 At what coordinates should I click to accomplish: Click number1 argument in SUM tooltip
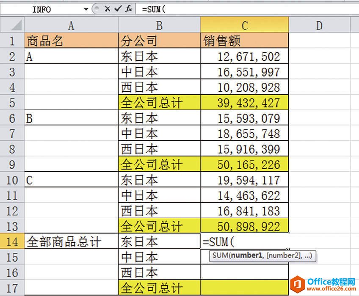pyautogui.click(x=246, y=255)
